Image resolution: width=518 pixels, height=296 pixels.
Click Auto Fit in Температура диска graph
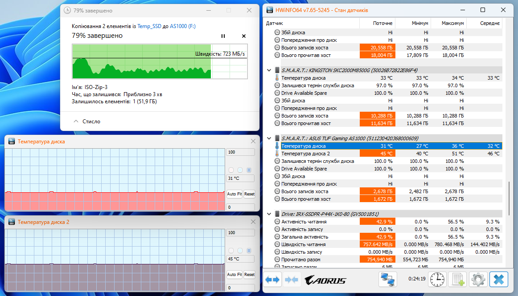point(234,194)
